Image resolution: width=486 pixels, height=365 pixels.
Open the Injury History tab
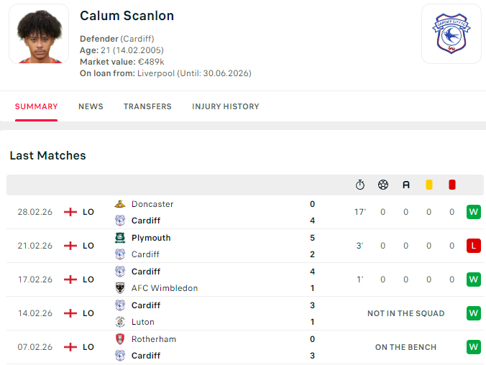click(226, 106)
